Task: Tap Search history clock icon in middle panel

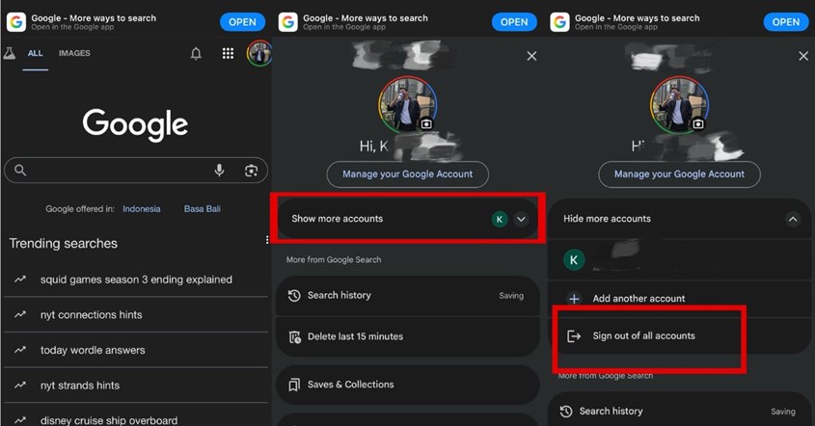Action: (x=294, y=296)
